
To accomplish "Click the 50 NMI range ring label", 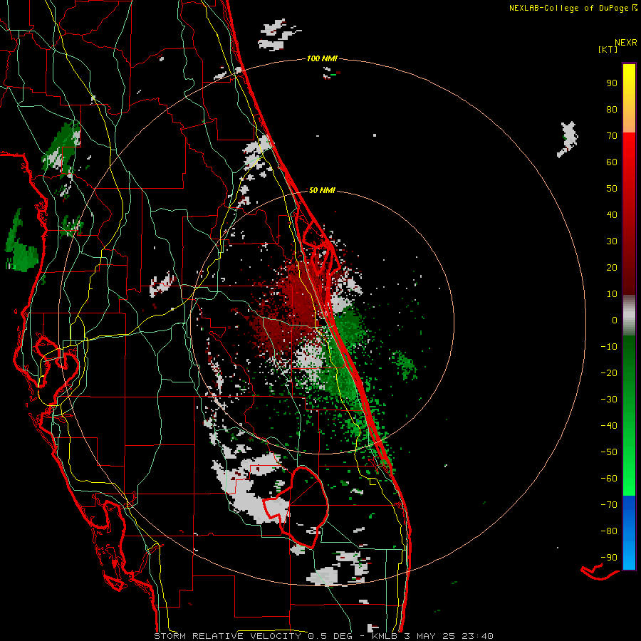I will click(x=322, y=190).
